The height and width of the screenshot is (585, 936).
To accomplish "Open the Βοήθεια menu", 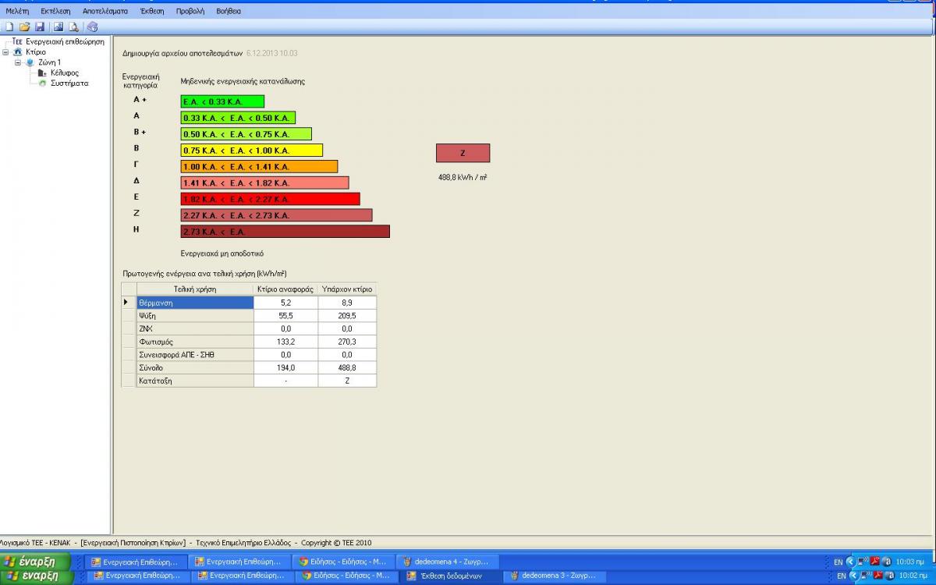I will click(x=229, y=11).
